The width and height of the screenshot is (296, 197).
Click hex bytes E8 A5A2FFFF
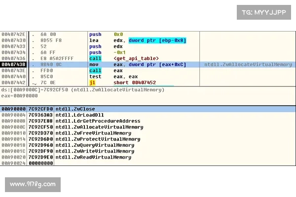(57, 59)
